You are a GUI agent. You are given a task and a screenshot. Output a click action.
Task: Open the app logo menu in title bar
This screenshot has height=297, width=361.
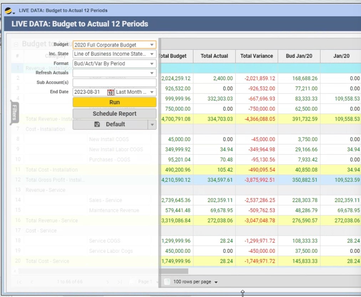(x=9, y=10)
